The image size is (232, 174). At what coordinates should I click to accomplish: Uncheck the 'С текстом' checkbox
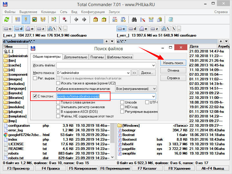[x=35, y=96]
